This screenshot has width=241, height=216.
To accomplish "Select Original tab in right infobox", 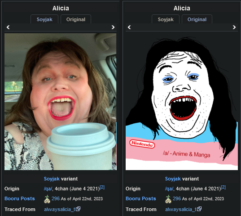I will tap(197, 19).
